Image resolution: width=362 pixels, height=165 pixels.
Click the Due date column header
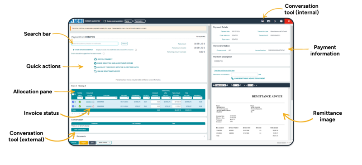[124, 95]
